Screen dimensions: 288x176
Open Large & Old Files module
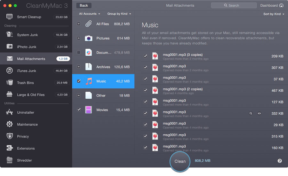36,95
